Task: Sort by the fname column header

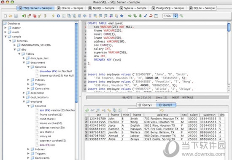Action: (115, 115)
